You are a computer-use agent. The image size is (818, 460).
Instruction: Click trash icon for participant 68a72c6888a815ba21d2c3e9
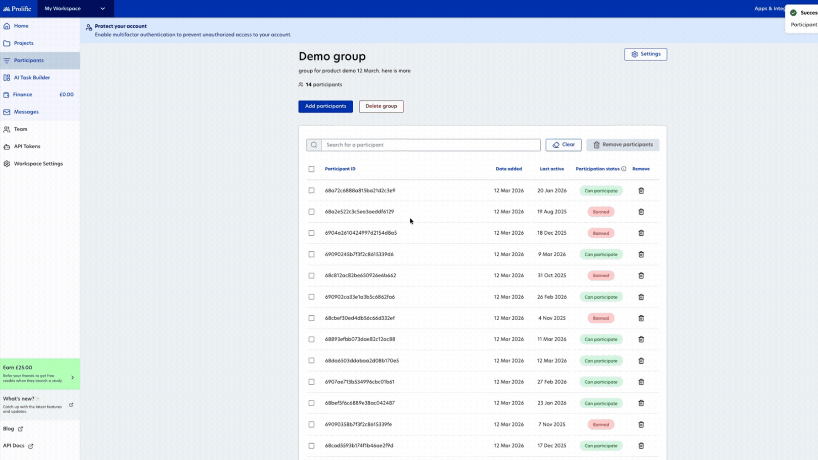coord(641,191)
